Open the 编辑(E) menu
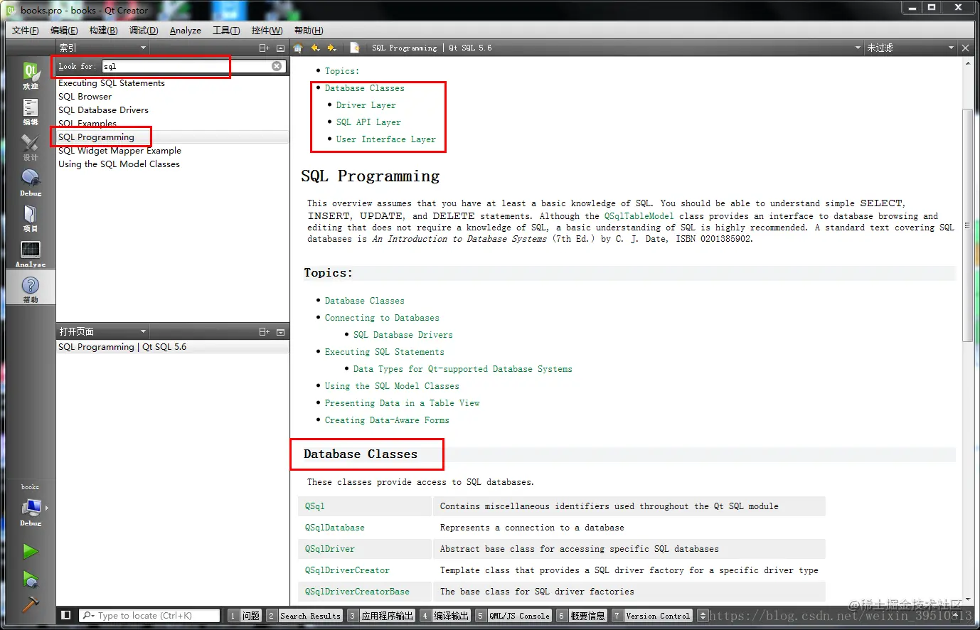The width and height of the screenshot is (980, 630). click(x=64, y=30)
